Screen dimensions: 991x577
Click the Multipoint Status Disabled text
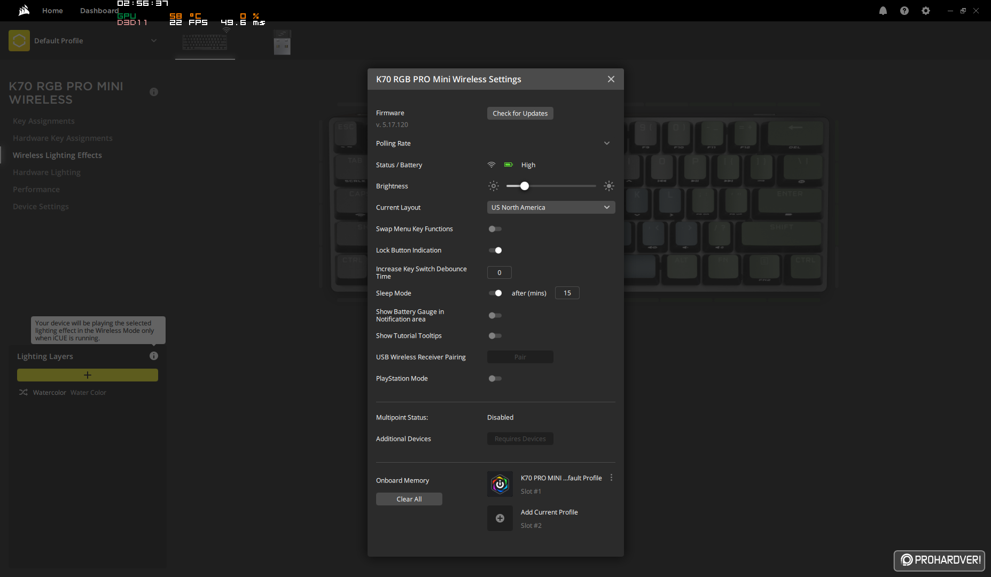coord(500,417)
